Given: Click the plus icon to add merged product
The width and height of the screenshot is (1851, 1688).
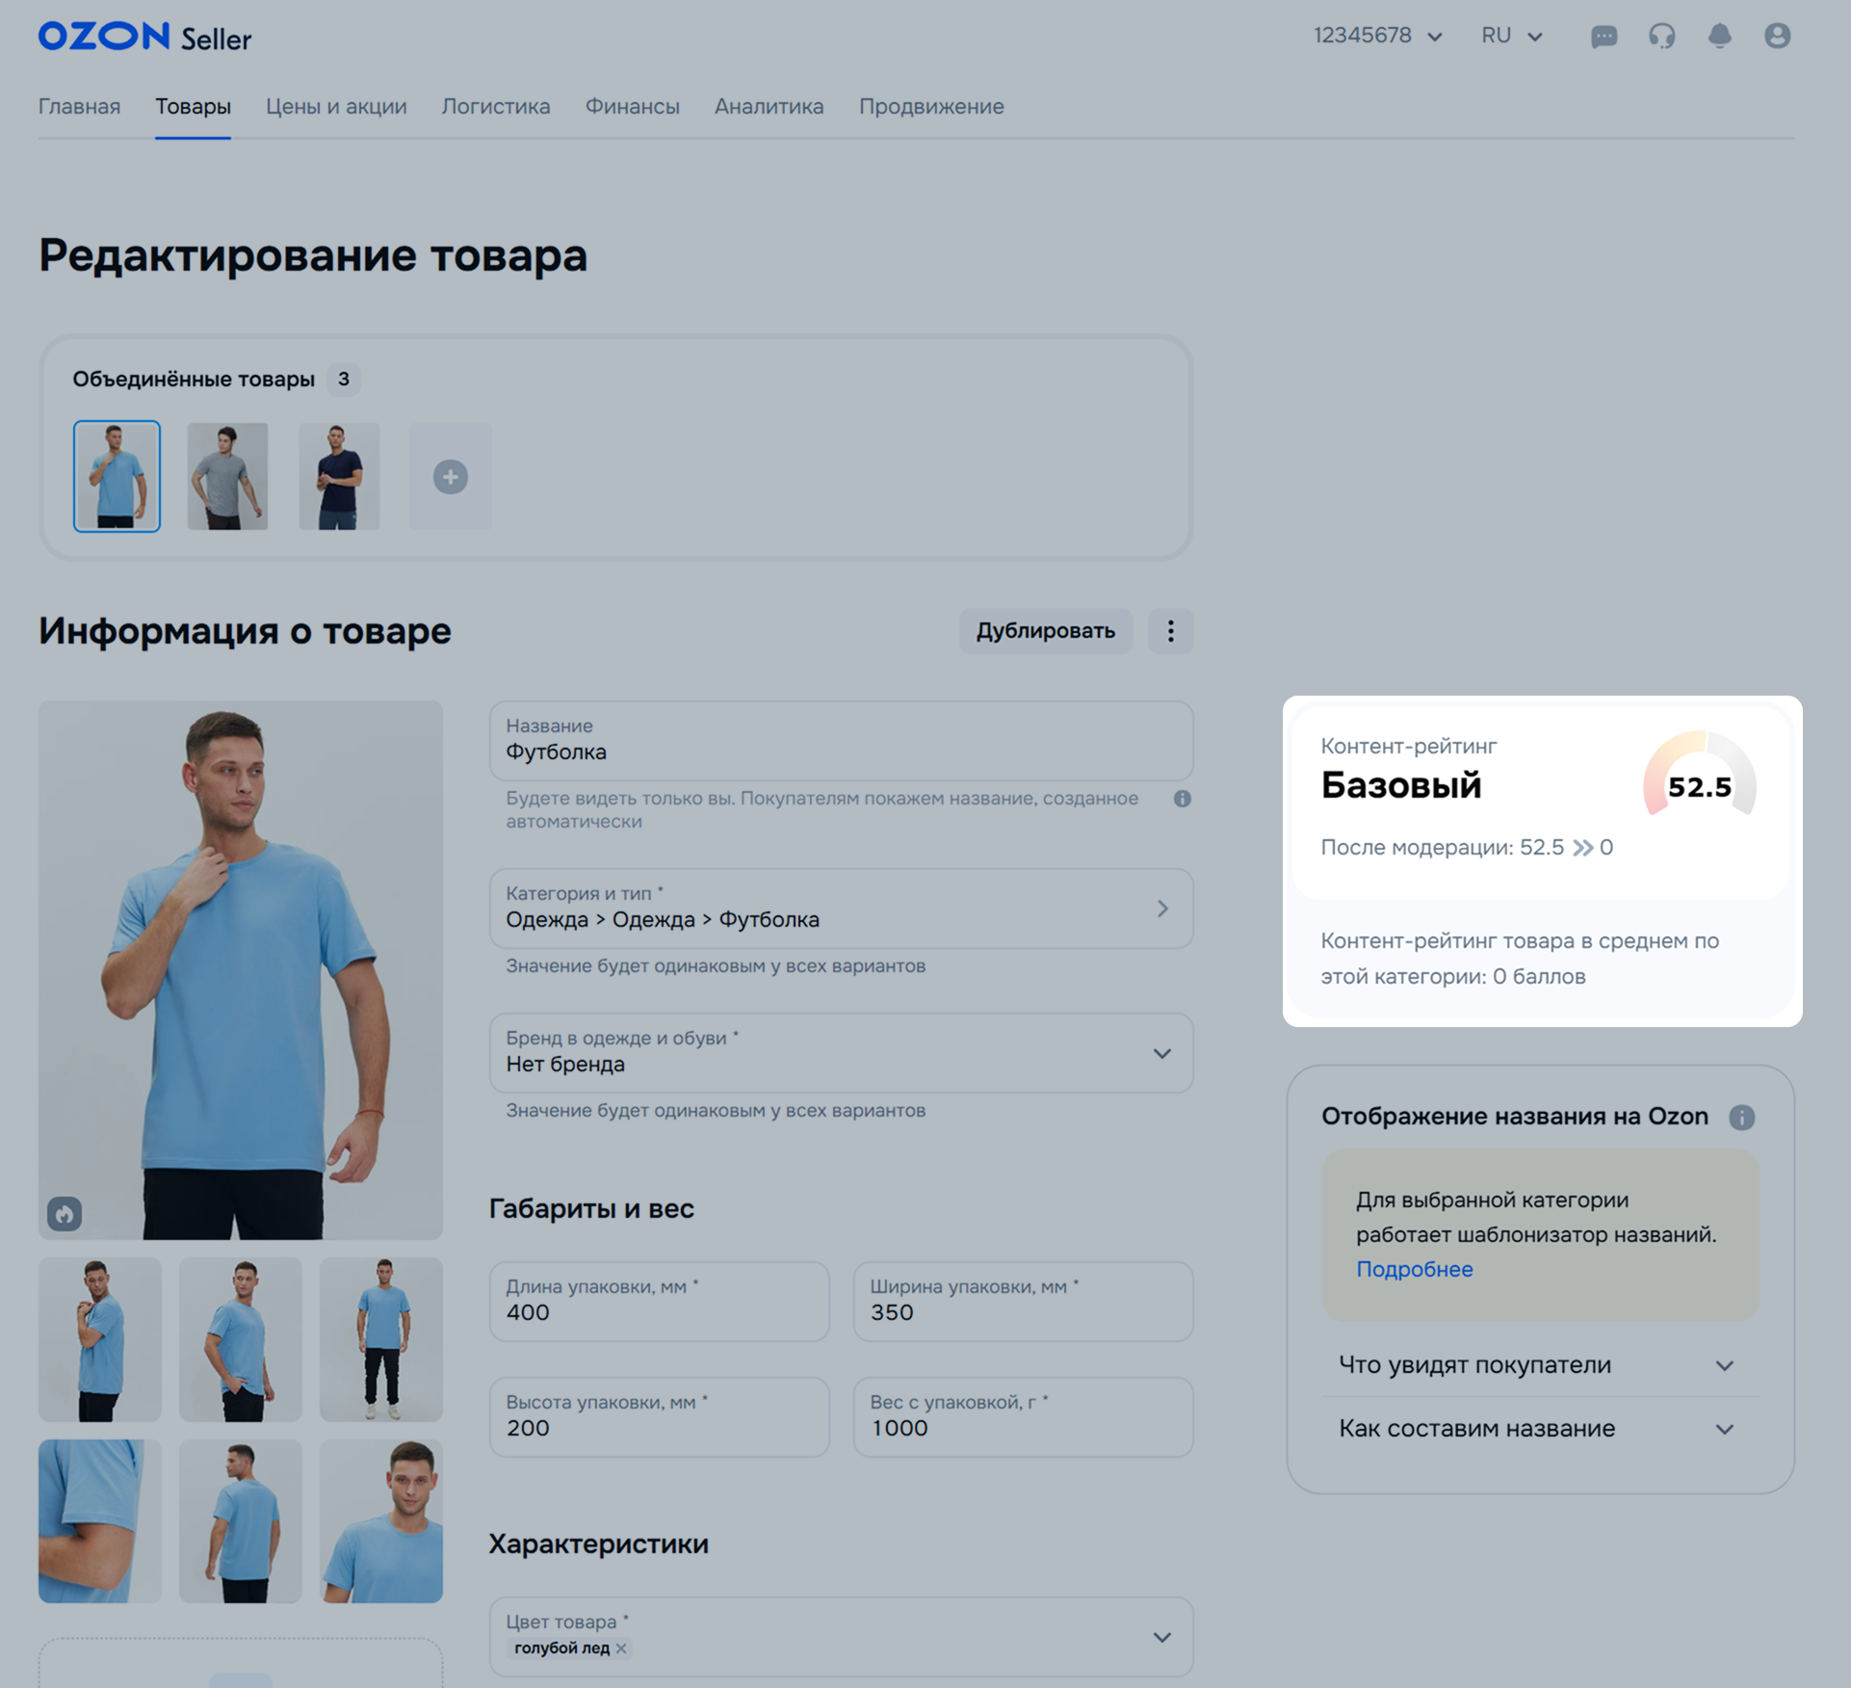Looking at the screenshot, I should pyautogui.click(x=450, y=477).
